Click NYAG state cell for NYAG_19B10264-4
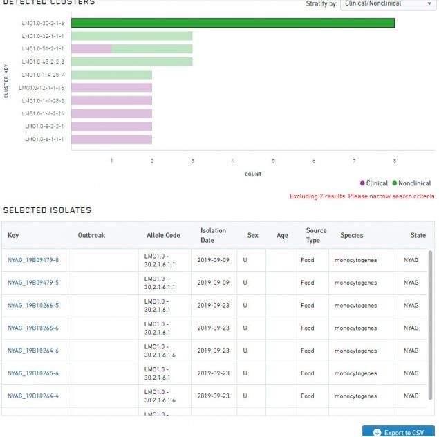Viewport: 439px width, 437px height. pos(412,396)
